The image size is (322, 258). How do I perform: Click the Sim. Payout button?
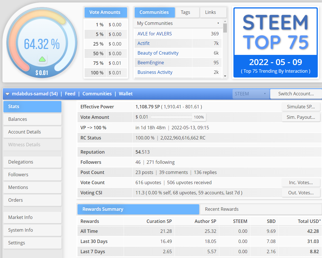tap(301, 117)
